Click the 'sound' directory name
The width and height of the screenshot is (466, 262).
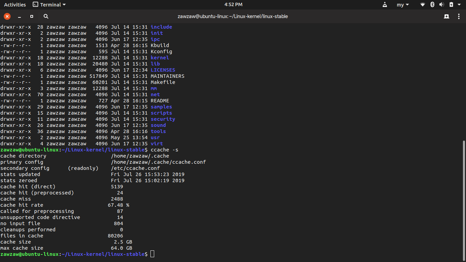(x=158, y=125)
